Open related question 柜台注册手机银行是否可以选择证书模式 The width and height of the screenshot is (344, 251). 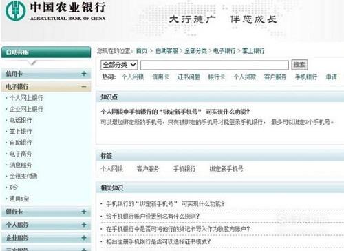pos(158,241)
